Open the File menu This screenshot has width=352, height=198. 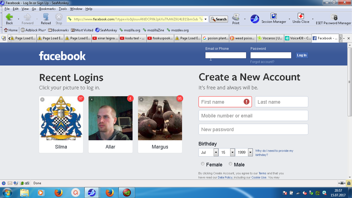click(x=7, y=9)
